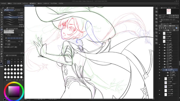The height and width of the screenshot is (101, 180).
Task: Select the Lasso selection tool
Action: 2,20
